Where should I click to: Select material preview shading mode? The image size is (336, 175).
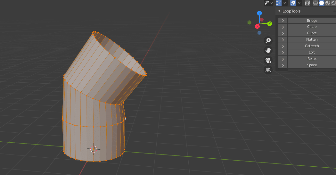click(328, 3)
